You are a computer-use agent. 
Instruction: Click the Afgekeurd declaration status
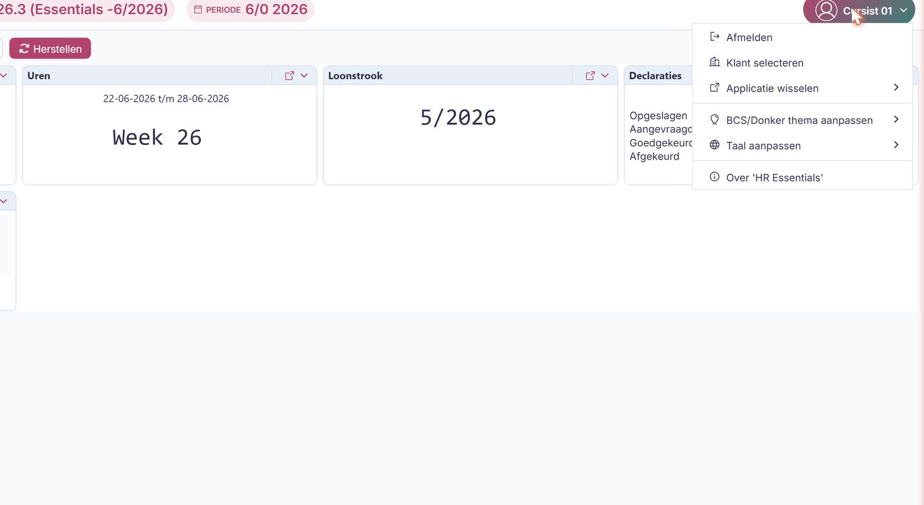coord(654,156)
